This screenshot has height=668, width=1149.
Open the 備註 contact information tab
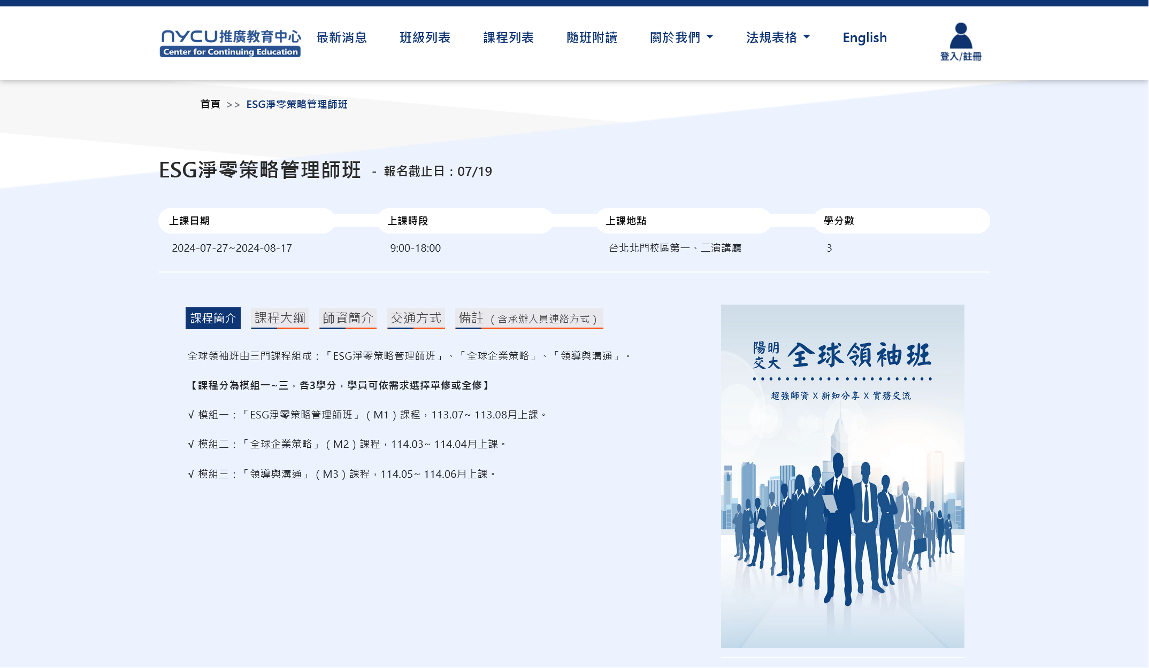coord(528,319)
